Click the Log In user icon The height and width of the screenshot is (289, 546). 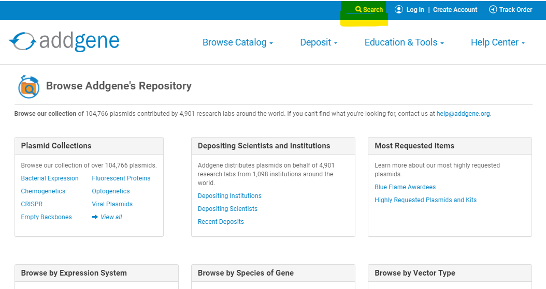(399, 9)
